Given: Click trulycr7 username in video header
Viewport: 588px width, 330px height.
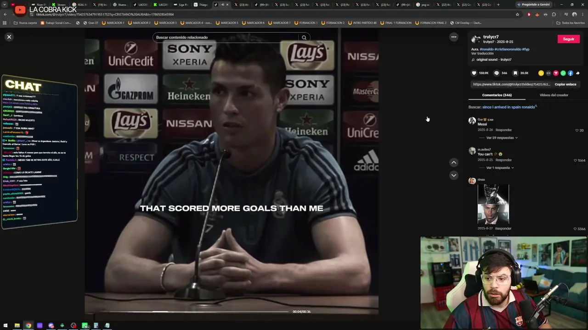Looking at the screenshot, I should click(x=491, y=37).
